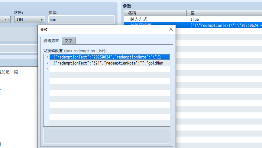Click the 作者 field containing box

[x=82, y=20]
